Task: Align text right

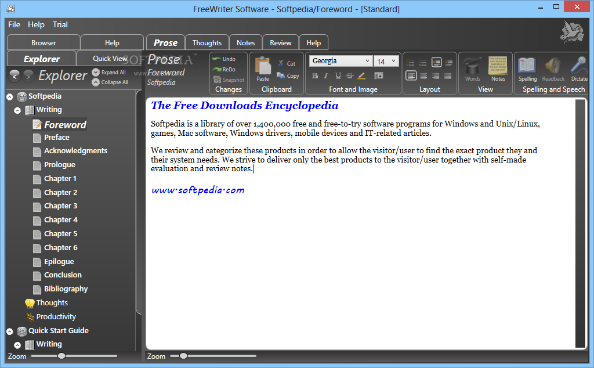Action: pyautogui.click(x=436, y=76)
